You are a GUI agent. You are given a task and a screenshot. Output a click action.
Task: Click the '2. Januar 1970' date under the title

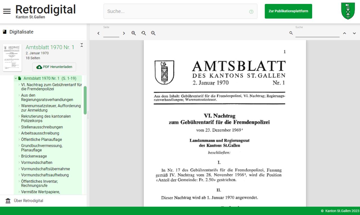37,53
